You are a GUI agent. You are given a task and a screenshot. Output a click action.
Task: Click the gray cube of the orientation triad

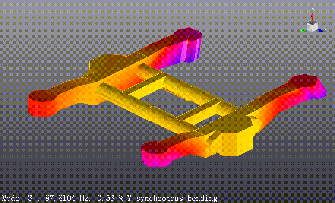pos(312,26)
